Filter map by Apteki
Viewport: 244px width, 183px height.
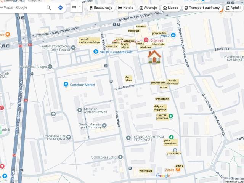click(x=233, y=8)
